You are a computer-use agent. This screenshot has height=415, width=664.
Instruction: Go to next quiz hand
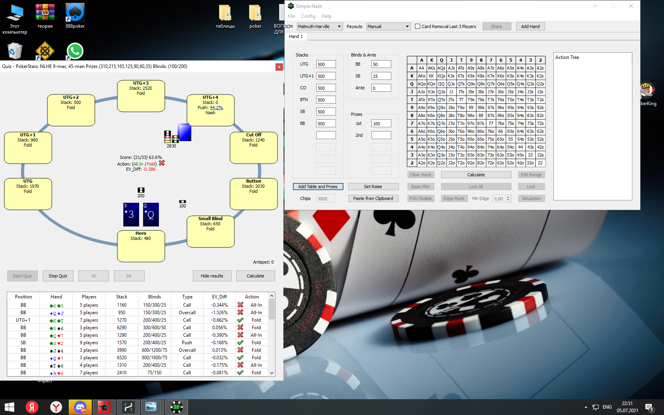[129, 276]
